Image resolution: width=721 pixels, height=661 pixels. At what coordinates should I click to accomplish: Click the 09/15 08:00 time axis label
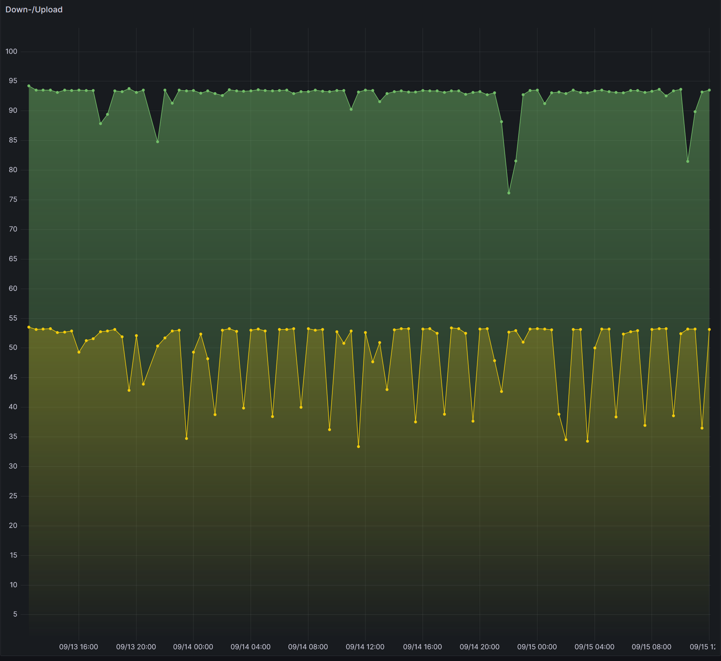pyautogui.click(x=652, y=647)
